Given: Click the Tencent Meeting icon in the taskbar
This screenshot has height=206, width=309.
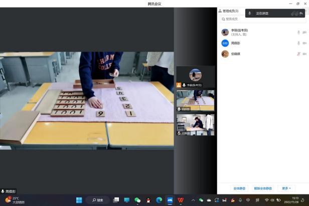Looking at the screenshot, I should click(x=170, y=200).
